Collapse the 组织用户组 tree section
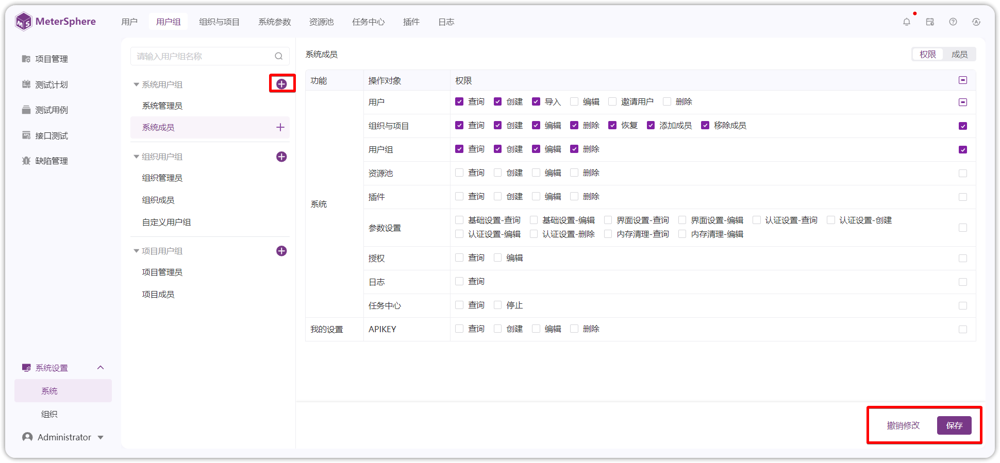This screenshot has height=463, width=1000. (136, 157)
